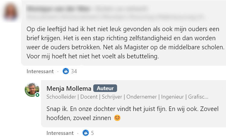226x137 pixels.
Task: Click the truncated 'Grafisc...' end of the headline
Action: tap(198, 97)
